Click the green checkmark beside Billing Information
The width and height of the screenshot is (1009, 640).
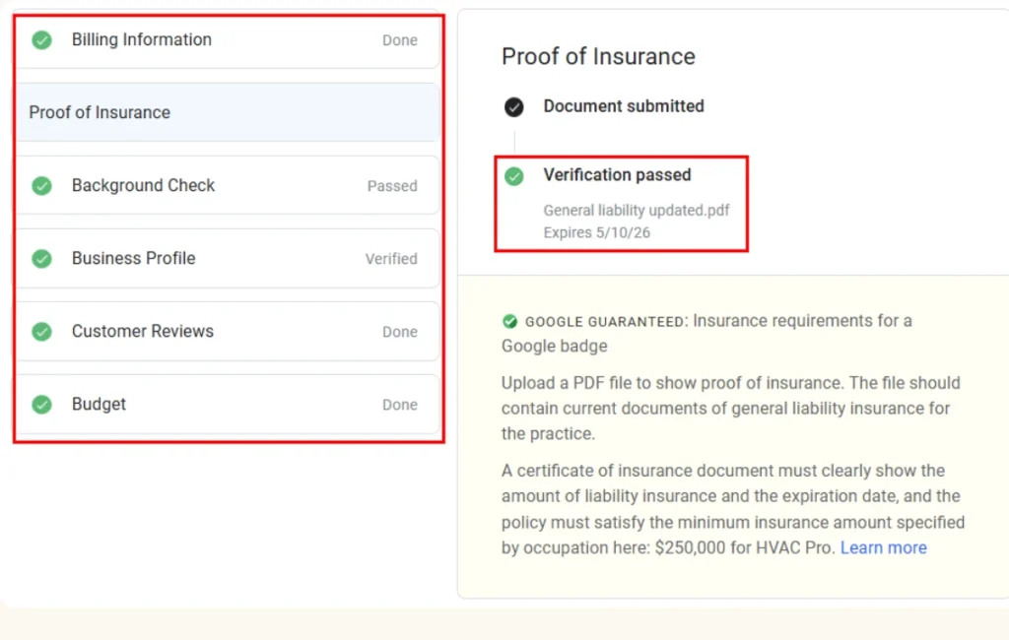pyautogui.click(x=41, y=40)
